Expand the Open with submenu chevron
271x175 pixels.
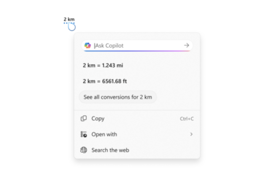pyautogui.click(x=191, y=134)
